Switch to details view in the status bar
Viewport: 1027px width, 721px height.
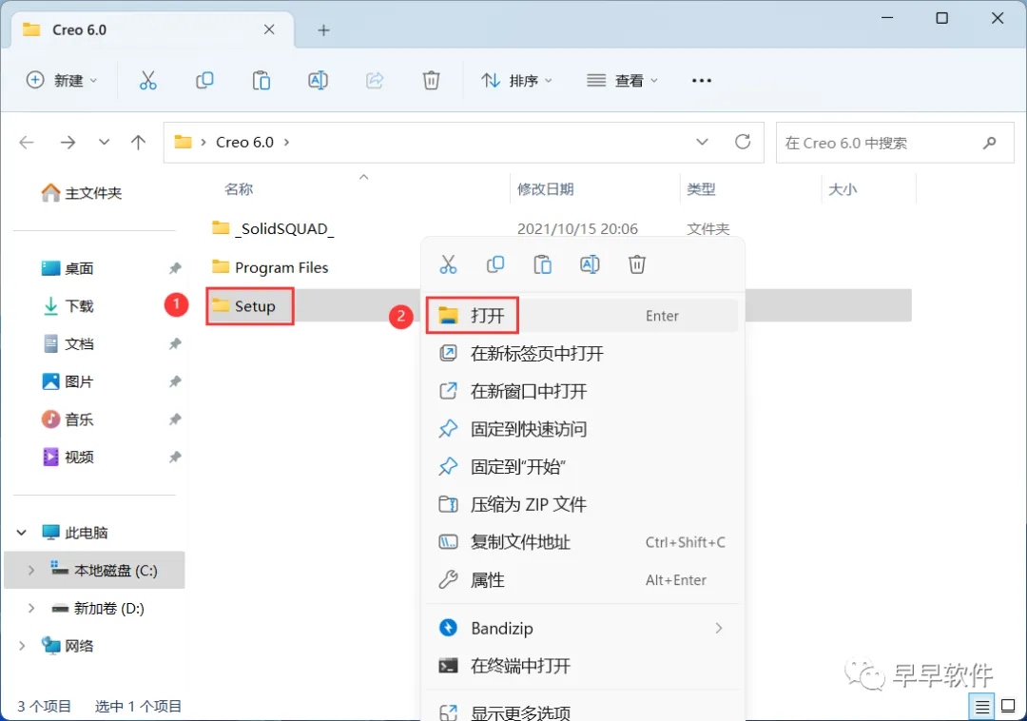click(x=981, y=707)
